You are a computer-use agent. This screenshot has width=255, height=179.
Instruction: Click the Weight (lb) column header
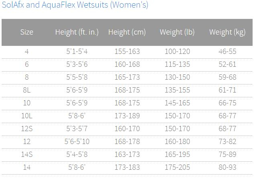177,32
